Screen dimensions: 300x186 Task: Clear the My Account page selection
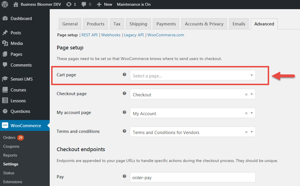[x=246, y=113]
